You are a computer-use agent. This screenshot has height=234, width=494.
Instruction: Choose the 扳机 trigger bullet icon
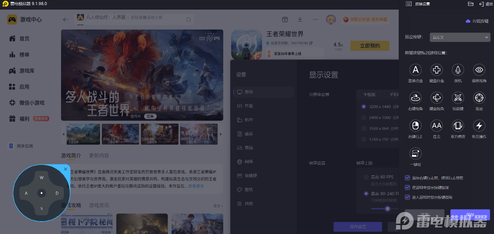pyautogui.click(x=458, y=70)
